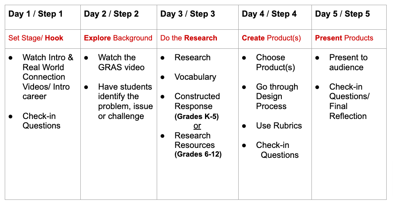Screen dimensions: 393x207
Task: Click the Day 3 / Step 3 heading
Action: tap(188, 14)
